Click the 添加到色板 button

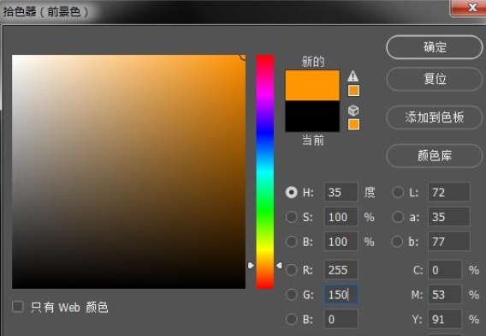(x=435, y=117)
